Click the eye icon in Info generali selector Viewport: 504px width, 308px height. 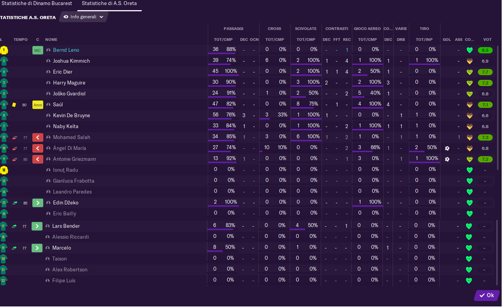[66, 17]
